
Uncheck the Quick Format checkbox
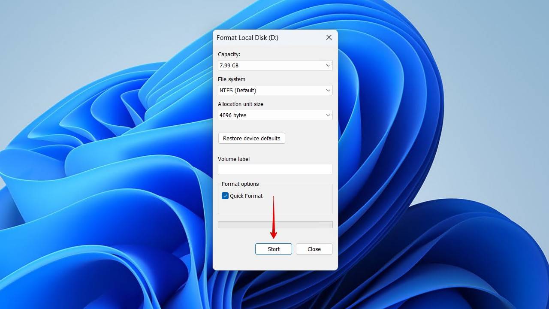click(x=225, y=196)
